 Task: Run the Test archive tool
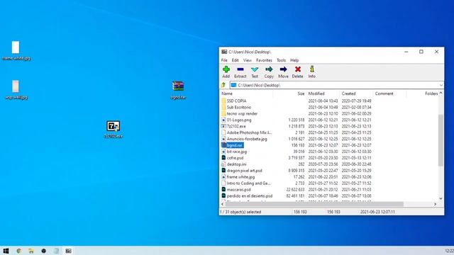coord(255,72)
